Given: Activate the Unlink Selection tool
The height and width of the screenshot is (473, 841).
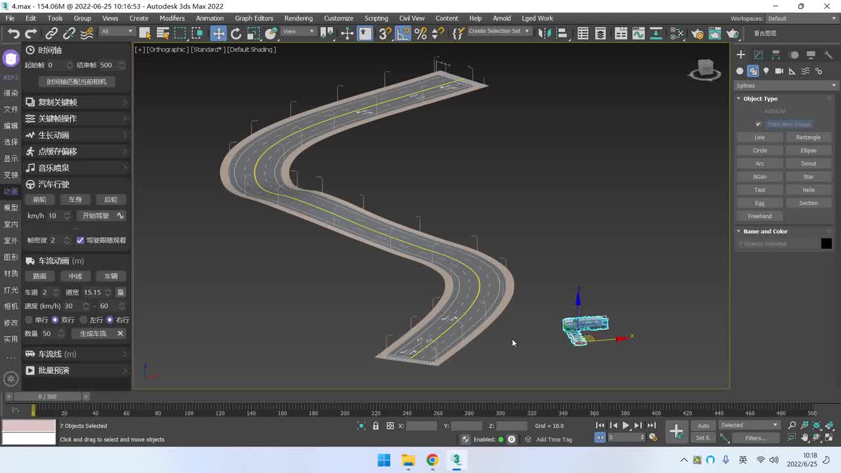Looking at the screenshot, I should point(69,34).
